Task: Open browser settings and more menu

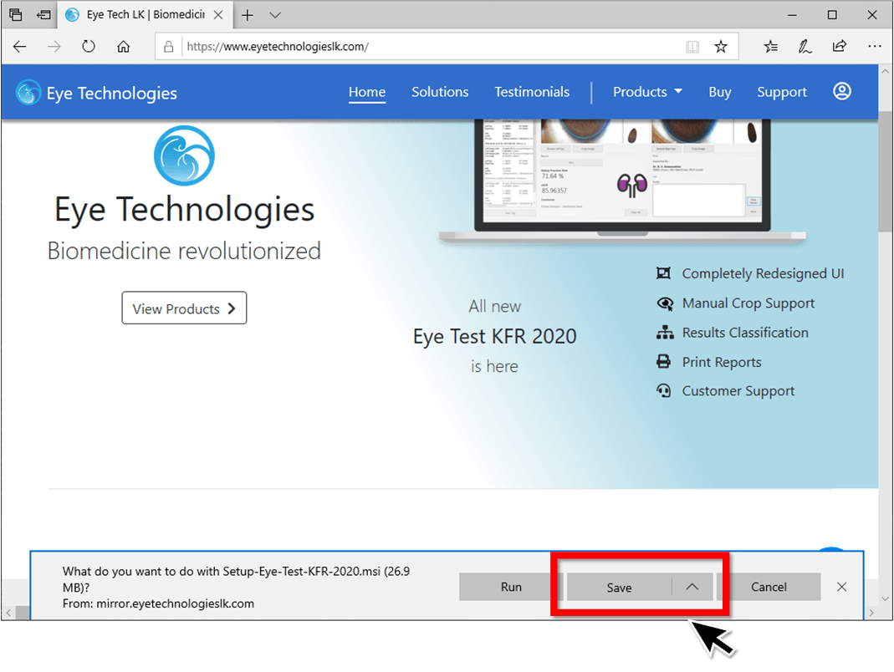Action: [875, 46]
